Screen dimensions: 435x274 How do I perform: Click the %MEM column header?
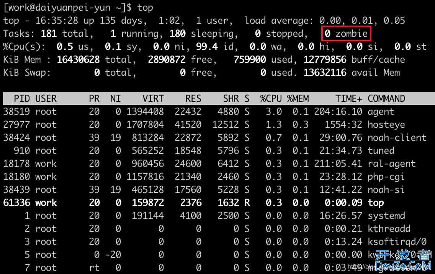[x=298, y=99]
